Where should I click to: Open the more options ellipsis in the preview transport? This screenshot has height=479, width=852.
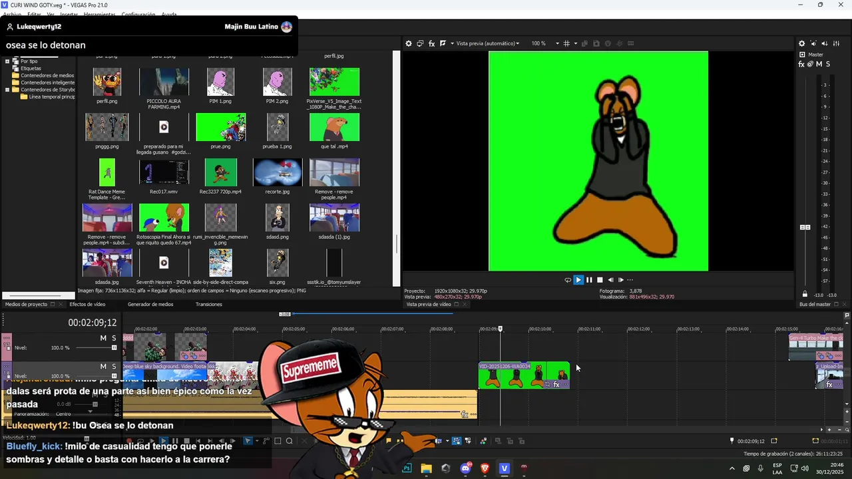[630, 280]
